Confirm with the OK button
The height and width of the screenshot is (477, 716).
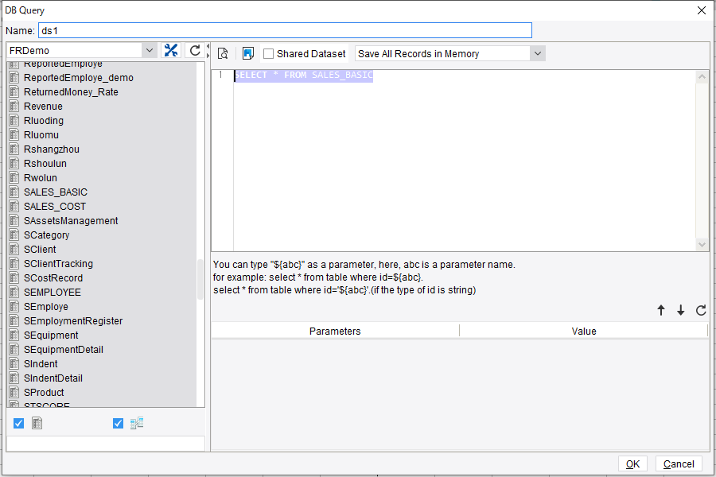coord(632,463)
